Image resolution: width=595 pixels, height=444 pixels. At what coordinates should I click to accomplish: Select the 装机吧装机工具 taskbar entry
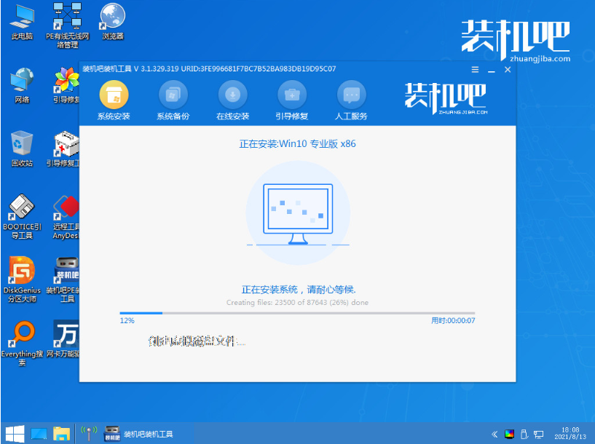[x=138, y=433]
